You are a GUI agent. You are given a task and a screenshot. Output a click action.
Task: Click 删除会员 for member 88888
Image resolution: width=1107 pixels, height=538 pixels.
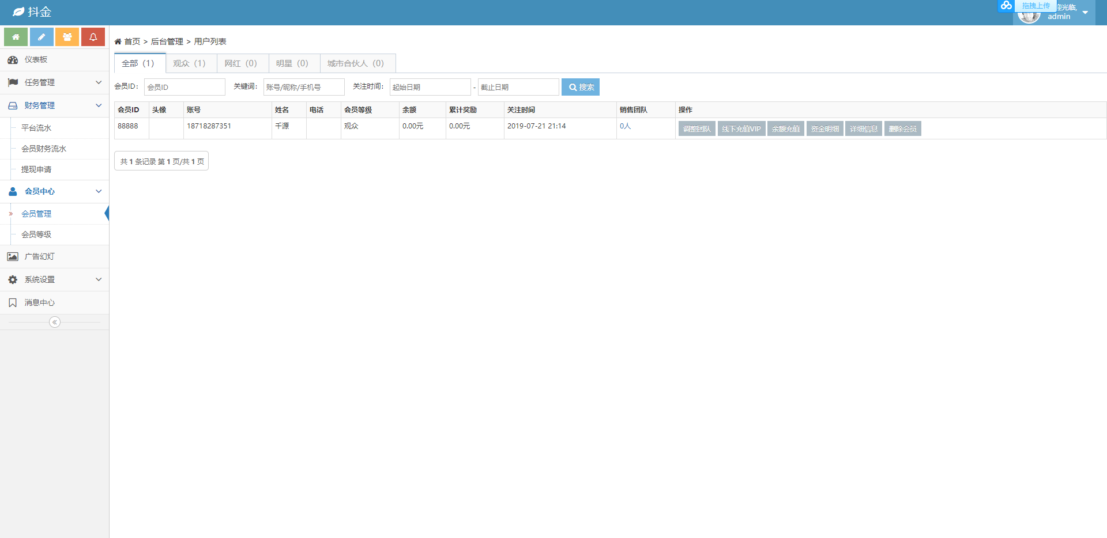click(902, 129)
